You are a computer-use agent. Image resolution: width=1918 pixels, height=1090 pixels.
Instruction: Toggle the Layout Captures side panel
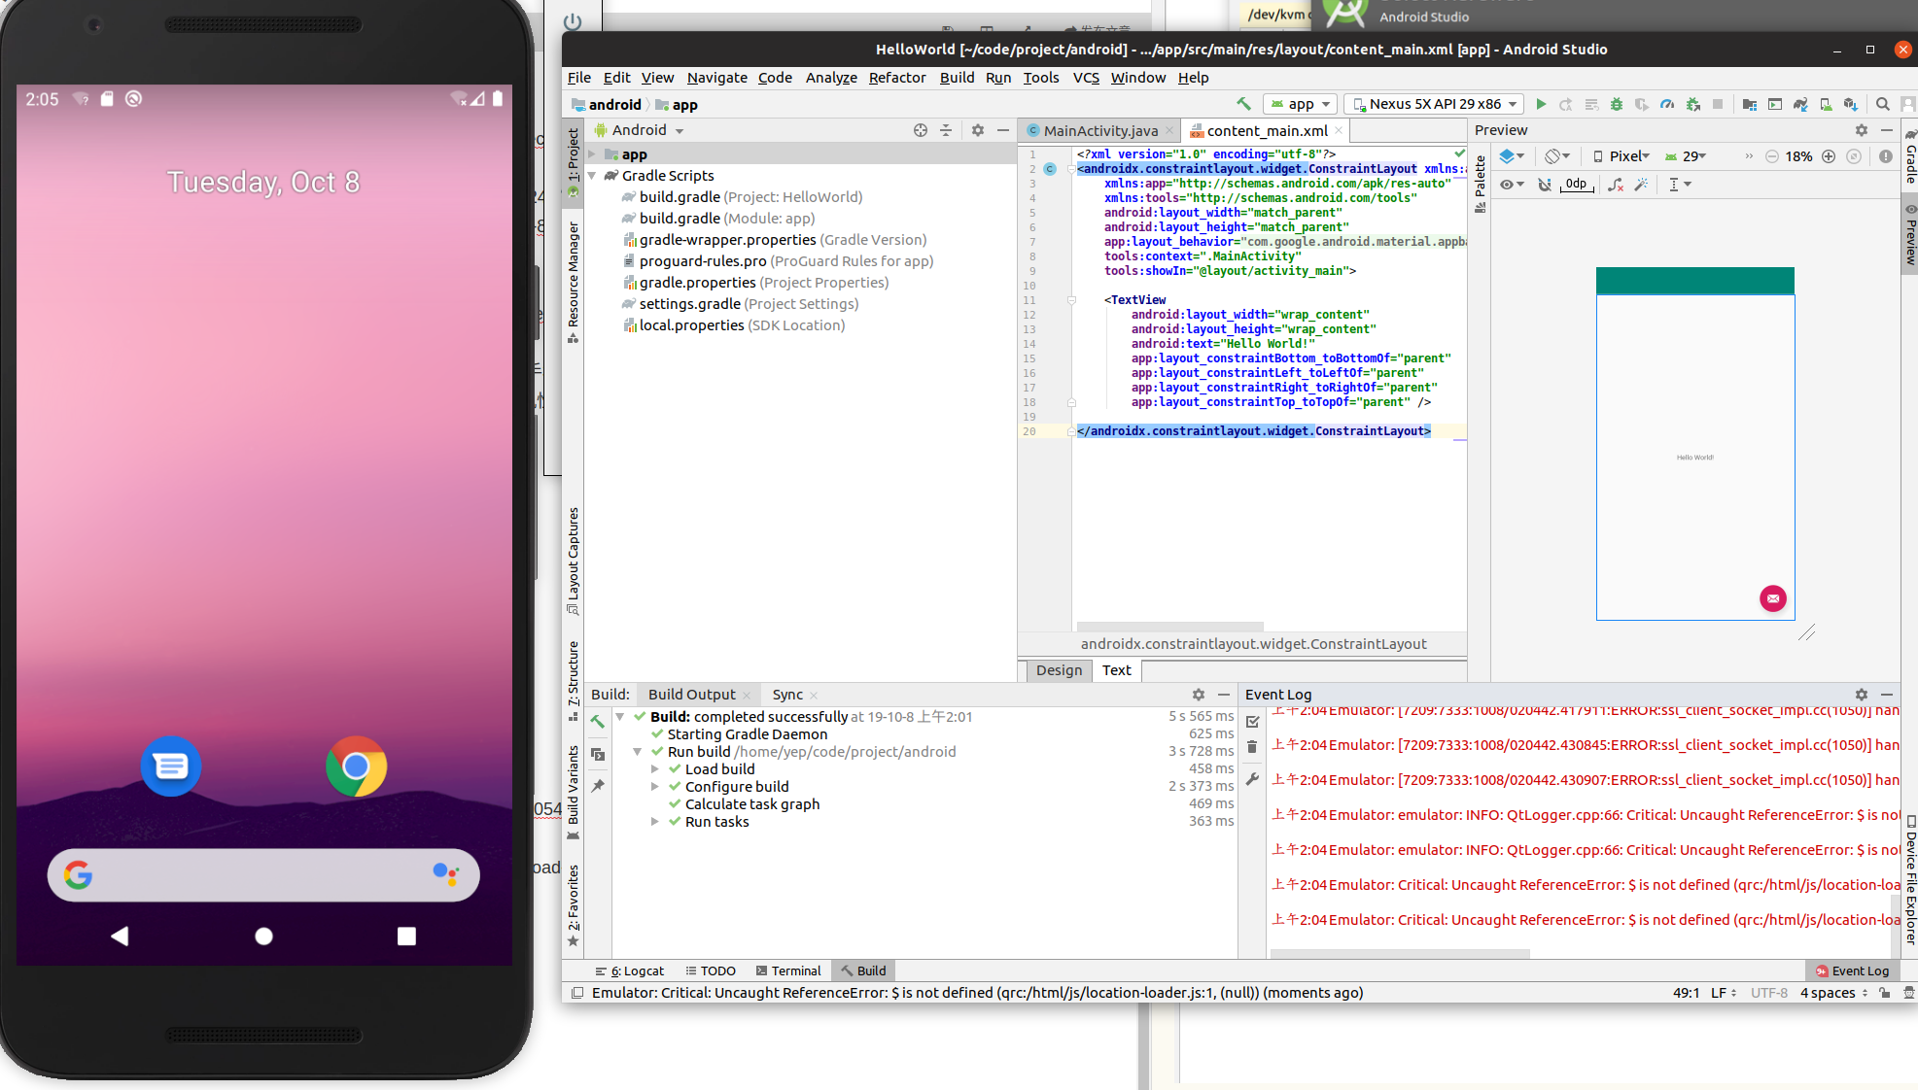(574, 561)
